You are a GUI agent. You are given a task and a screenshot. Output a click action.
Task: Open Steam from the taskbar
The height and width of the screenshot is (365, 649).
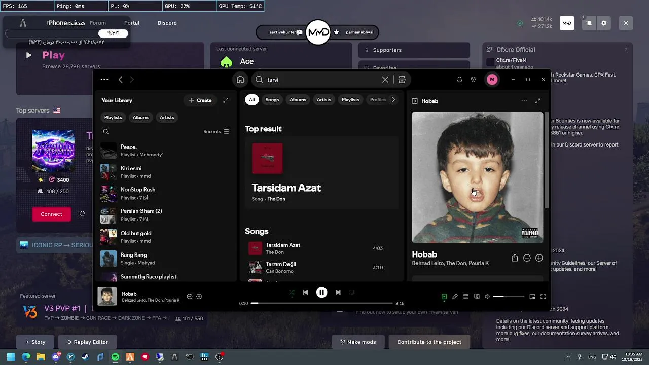coord(86,357)
